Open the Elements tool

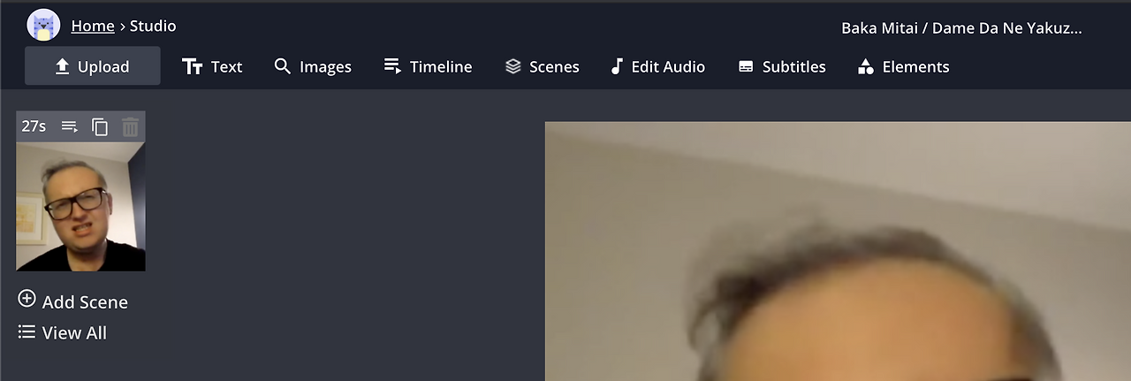click(903, 66)
